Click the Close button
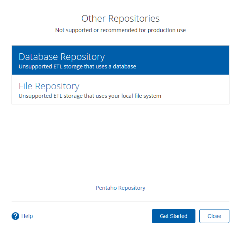 point(214,216)
